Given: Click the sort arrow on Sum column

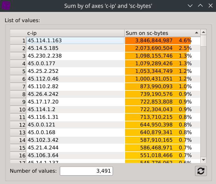Looking at the screenshot, I should click(196, 33).
